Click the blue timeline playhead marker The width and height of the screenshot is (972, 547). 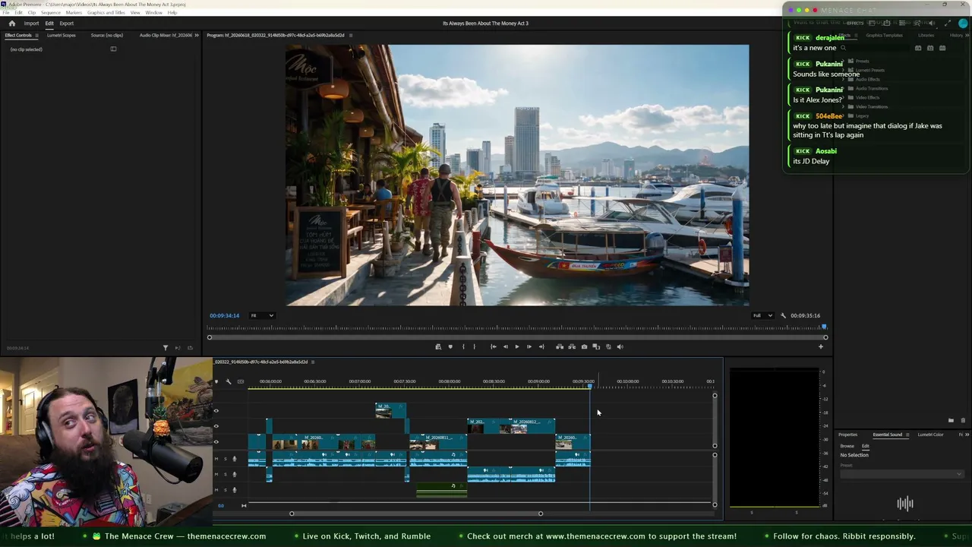(x=589, y=387)
